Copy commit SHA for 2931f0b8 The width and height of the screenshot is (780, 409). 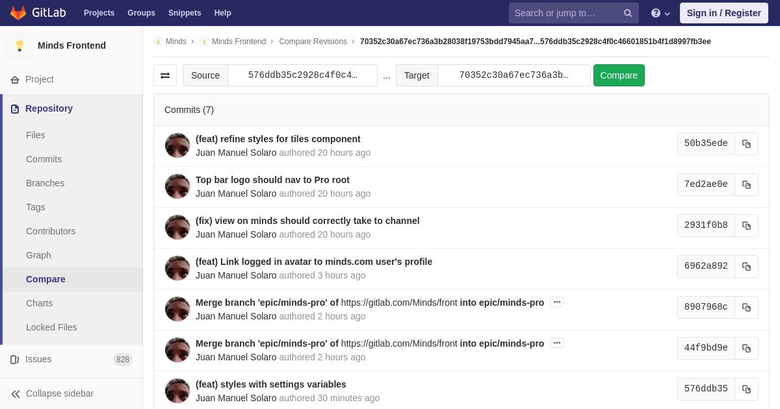(x=746, y=225)
